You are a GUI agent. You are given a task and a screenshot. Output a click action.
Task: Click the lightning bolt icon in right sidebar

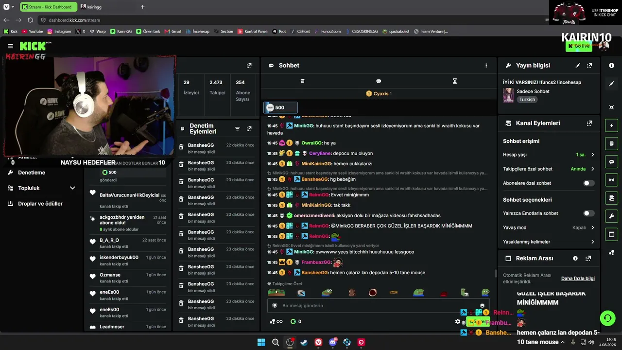pyautogui.click(x=612, y=125)
